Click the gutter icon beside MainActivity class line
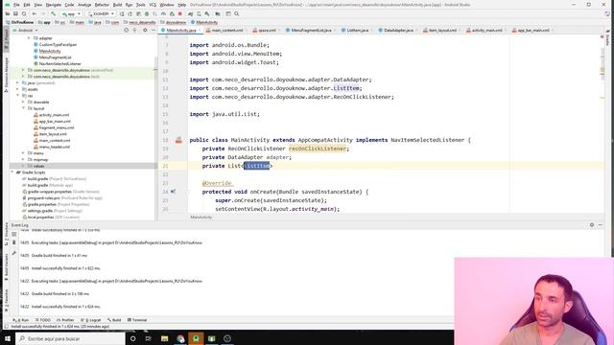Viewport: 614px width, 345px height. pyautogui.click(x=178, y=140)
